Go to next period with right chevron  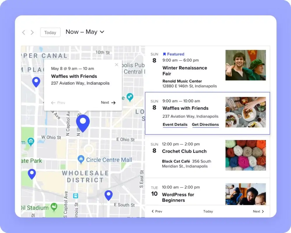(x=32, y=32)
